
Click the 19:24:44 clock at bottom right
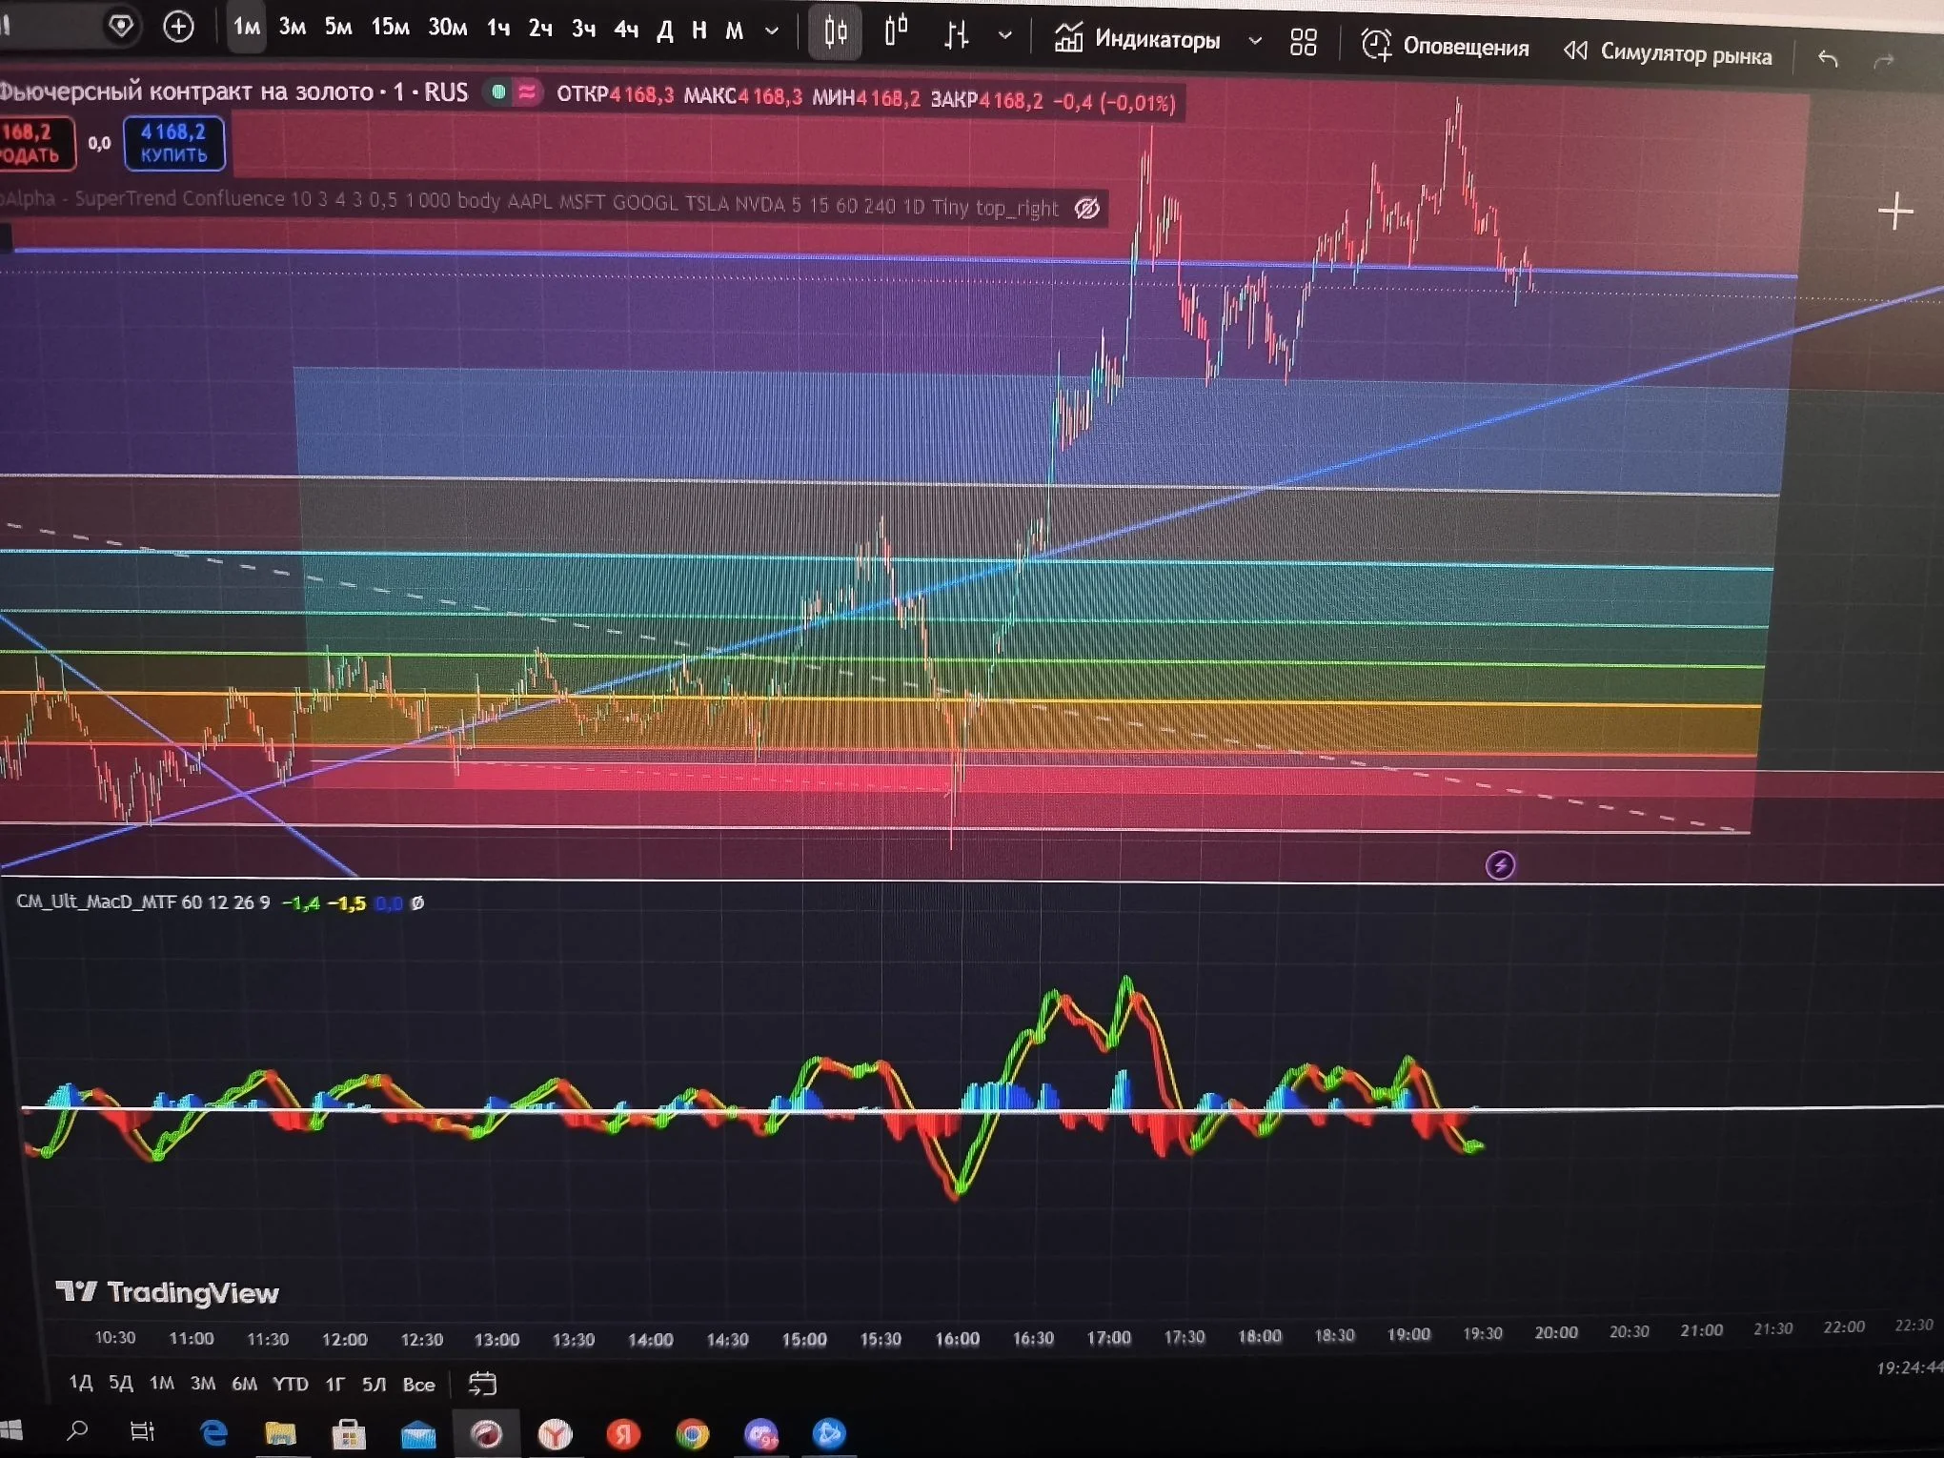(1909, 1367)
